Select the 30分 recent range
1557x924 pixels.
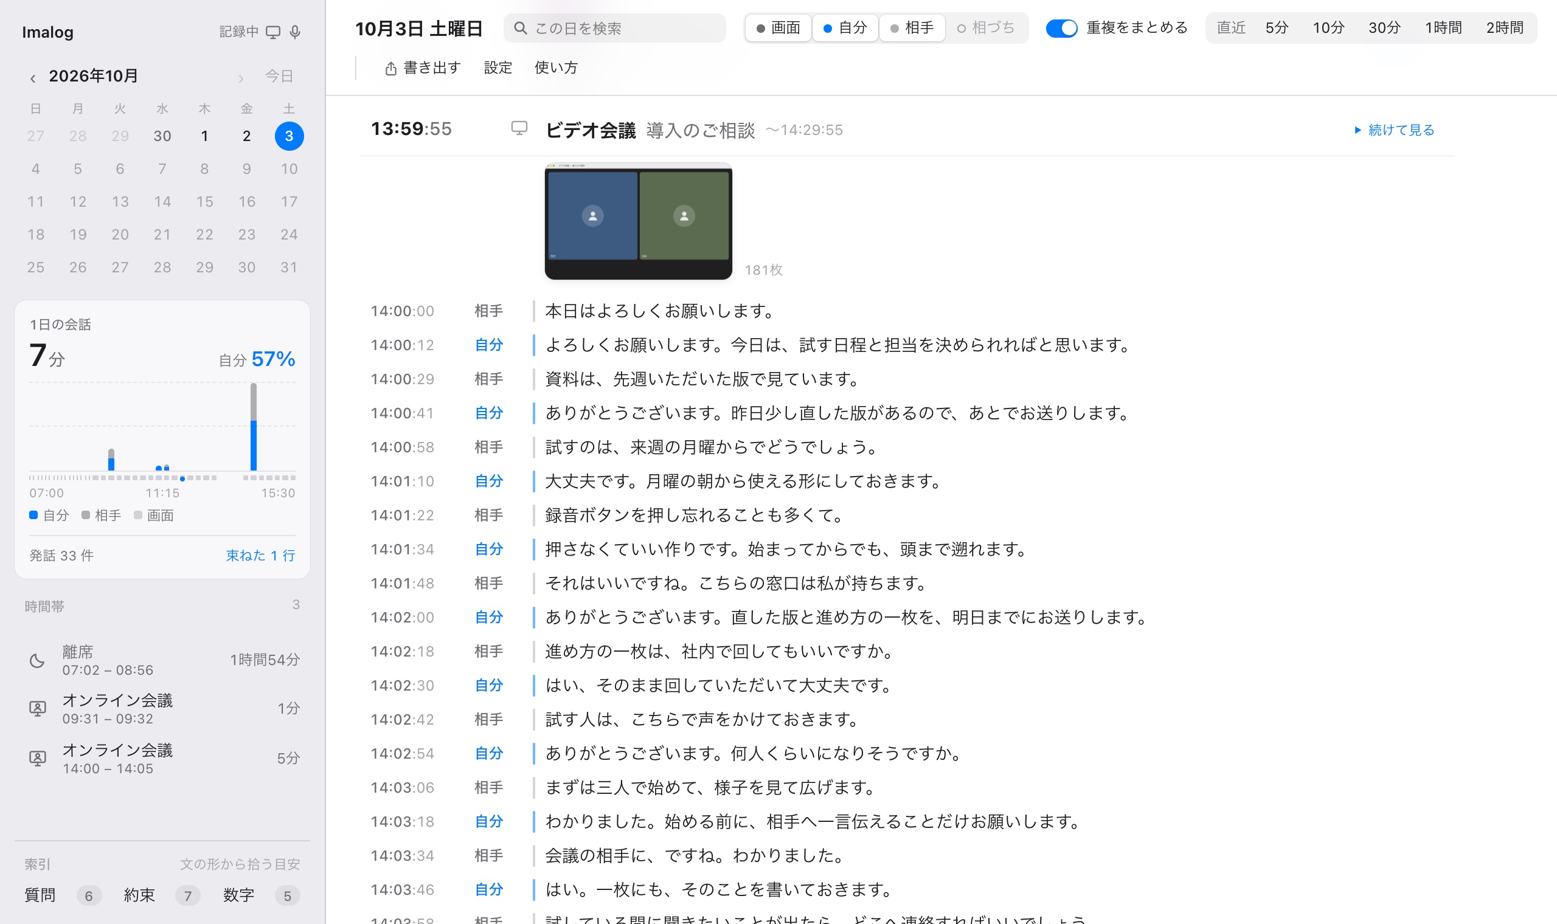click(1384, 28)
